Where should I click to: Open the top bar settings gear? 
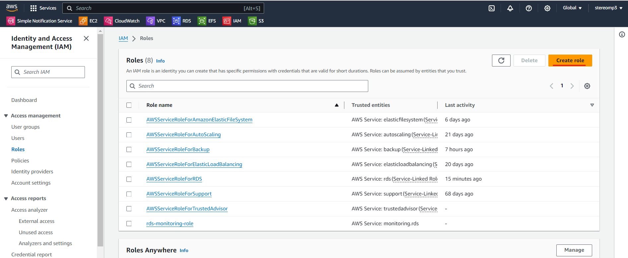click(x=547, y=8)
